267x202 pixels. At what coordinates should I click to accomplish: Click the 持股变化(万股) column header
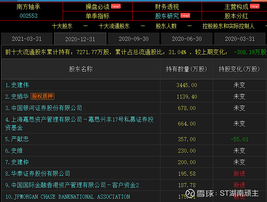coord(239,69)
